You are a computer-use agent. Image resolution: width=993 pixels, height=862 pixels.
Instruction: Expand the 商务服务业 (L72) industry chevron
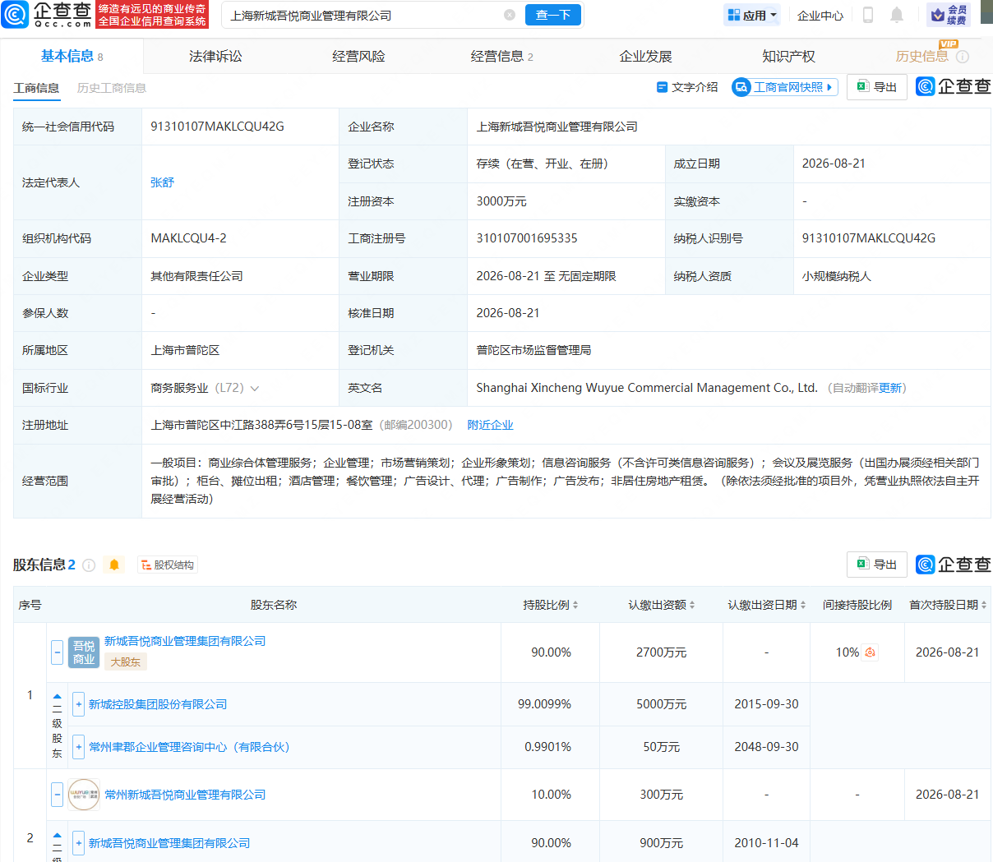(255, 388)
